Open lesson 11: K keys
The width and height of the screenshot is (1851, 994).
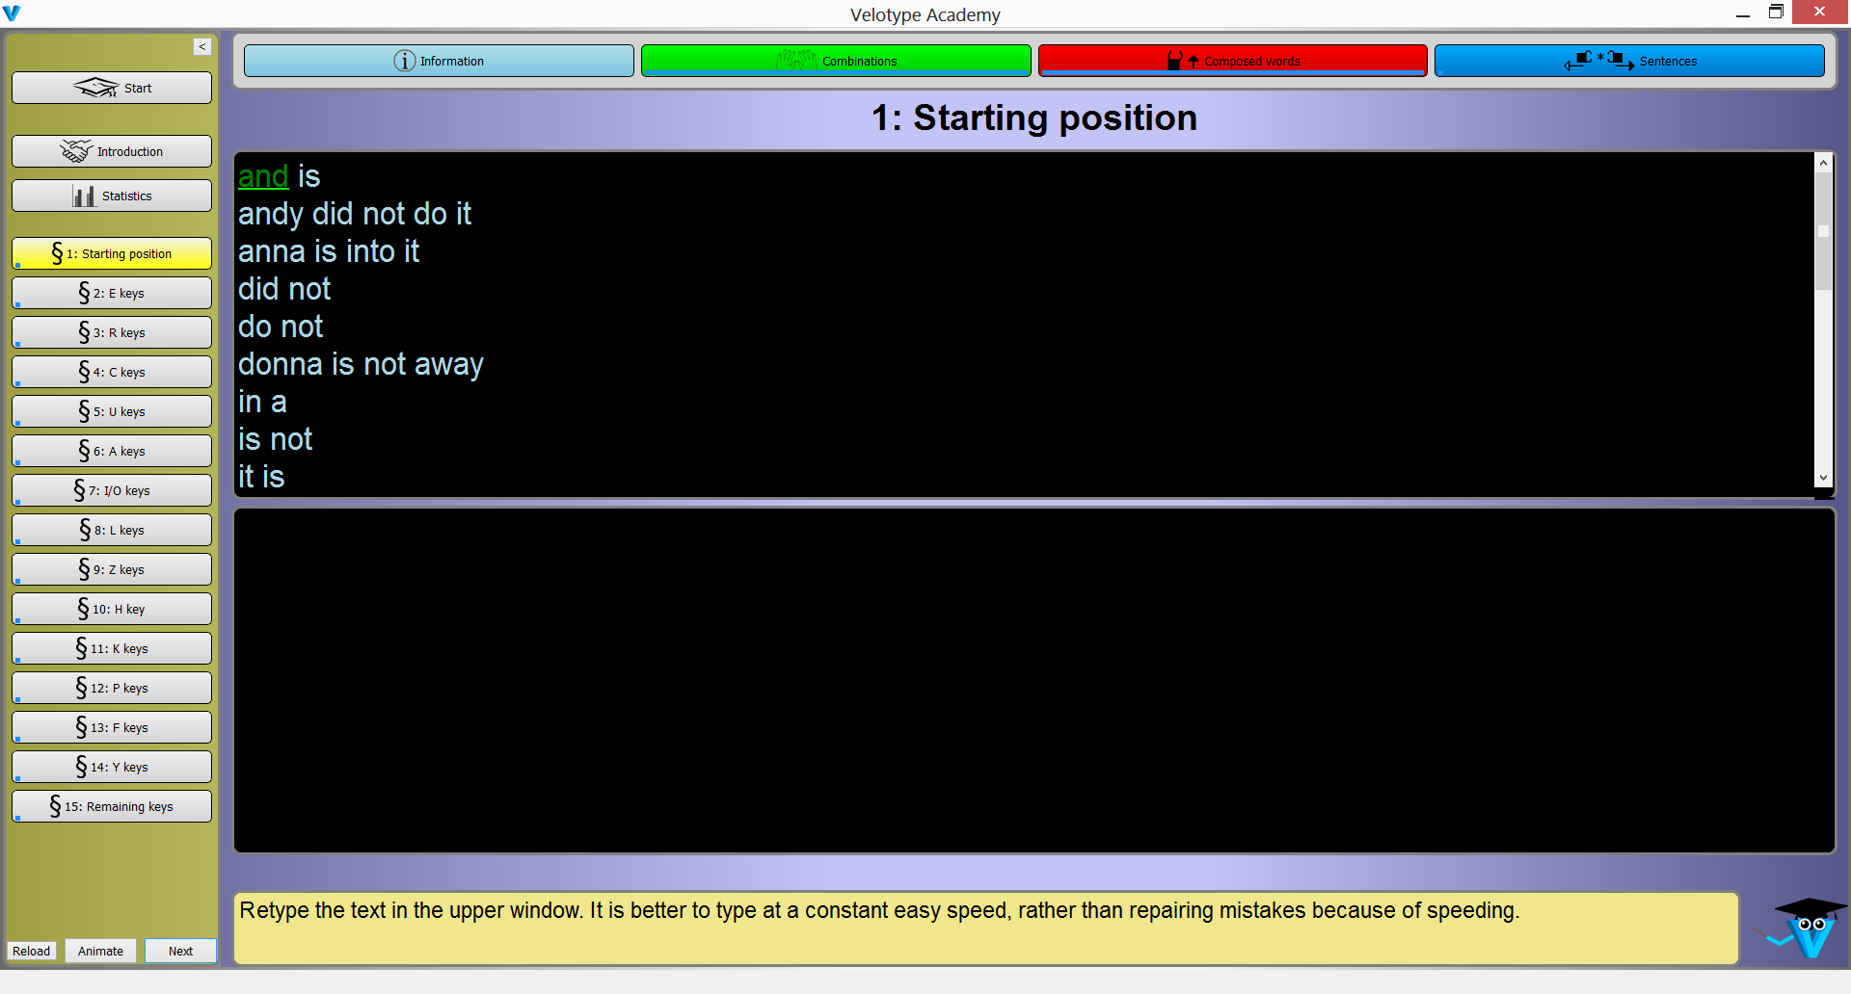click(x=112, y=648)
